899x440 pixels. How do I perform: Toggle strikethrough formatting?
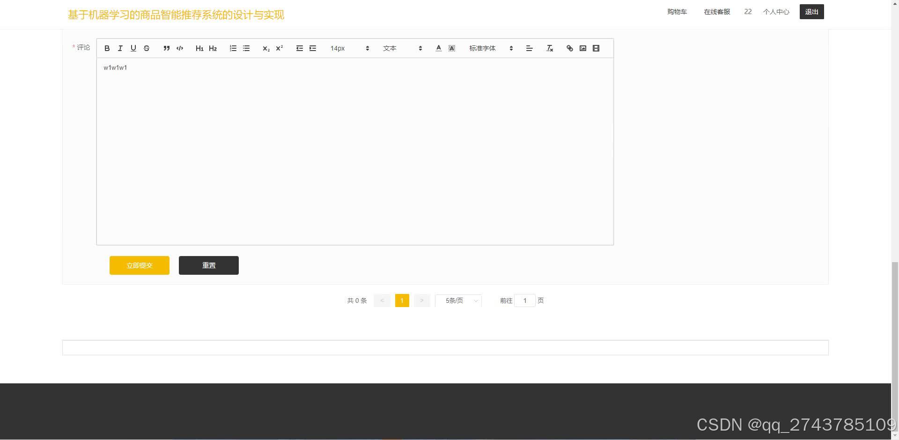point(147,48)
